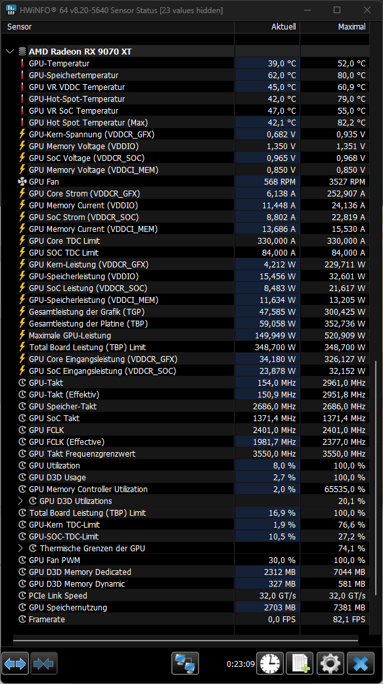The width and height of the screenshot is (383, 684).
Task: Expand the Thermische Grenzen der GPU subgroup
Action: (x=20, y=548)
